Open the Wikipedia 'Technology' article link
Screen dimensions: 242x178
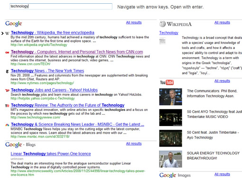169,33
